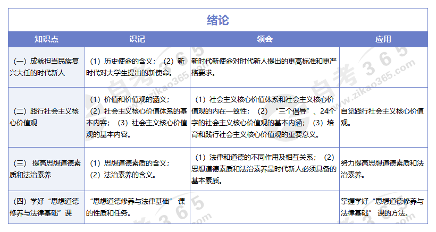Click the (四) 学好“思想道德修养与法律基础”课 cell

click(46, 207)
